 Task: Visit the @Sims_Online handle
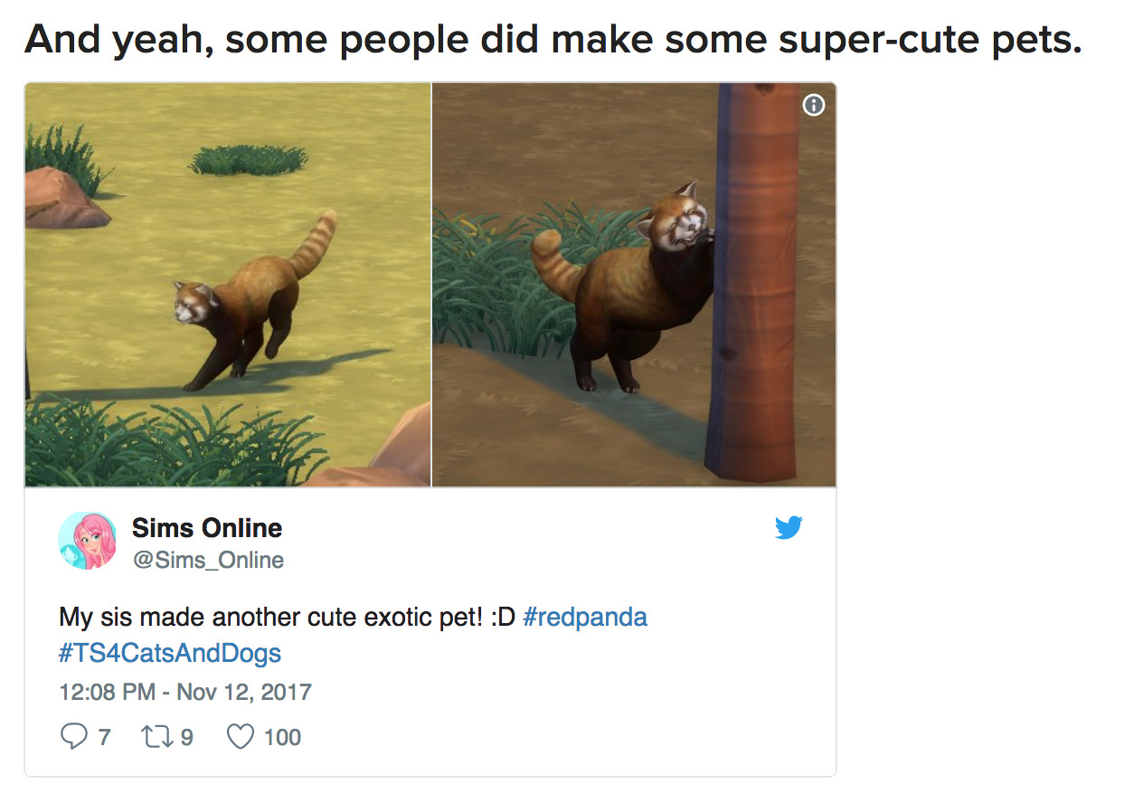[208, 561]
